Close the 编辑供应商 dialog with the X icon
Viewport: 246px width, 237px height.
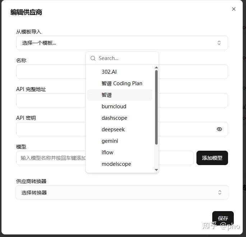tap(233, 9)
